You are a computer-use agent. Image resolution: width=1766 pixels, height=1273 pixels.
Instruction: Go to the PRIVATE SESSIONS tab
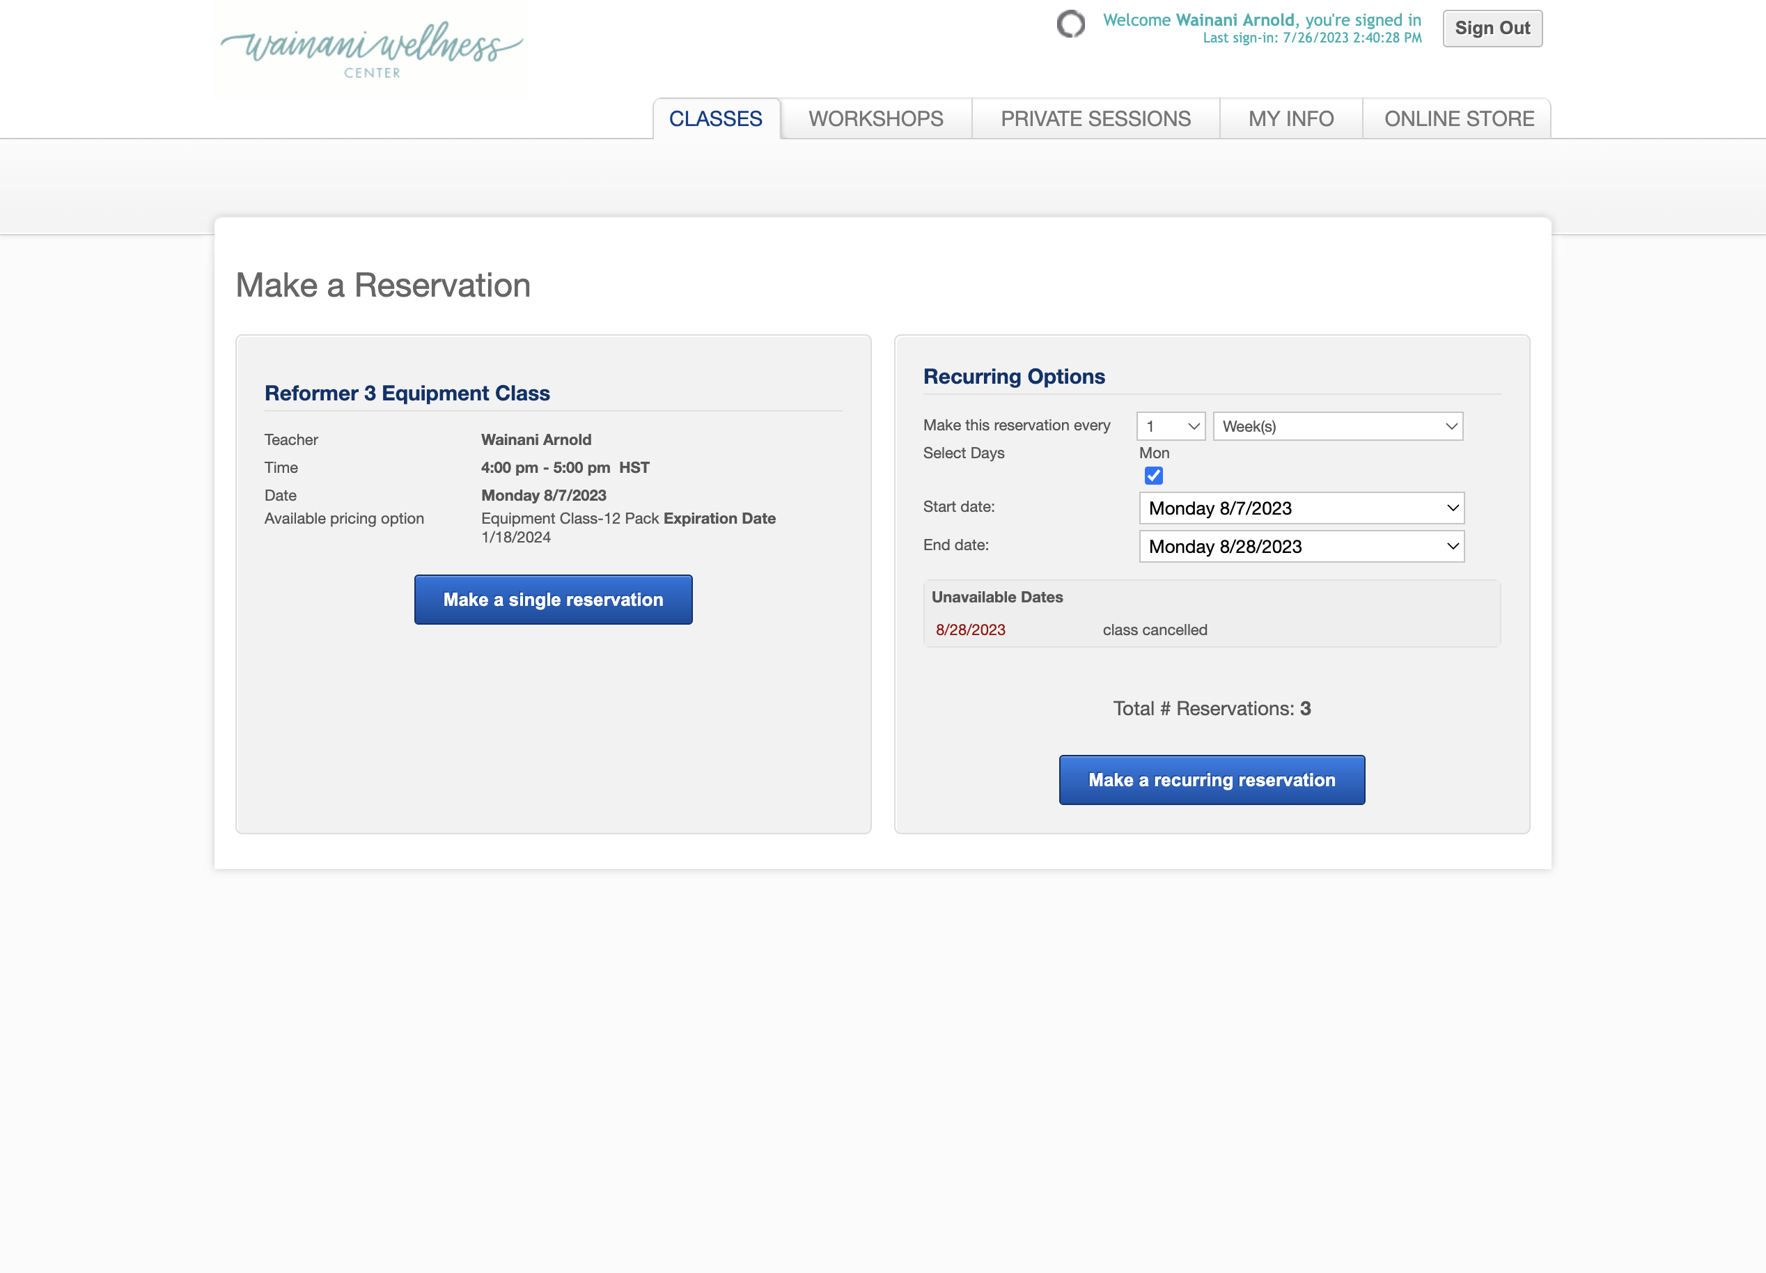(1095, 118)
